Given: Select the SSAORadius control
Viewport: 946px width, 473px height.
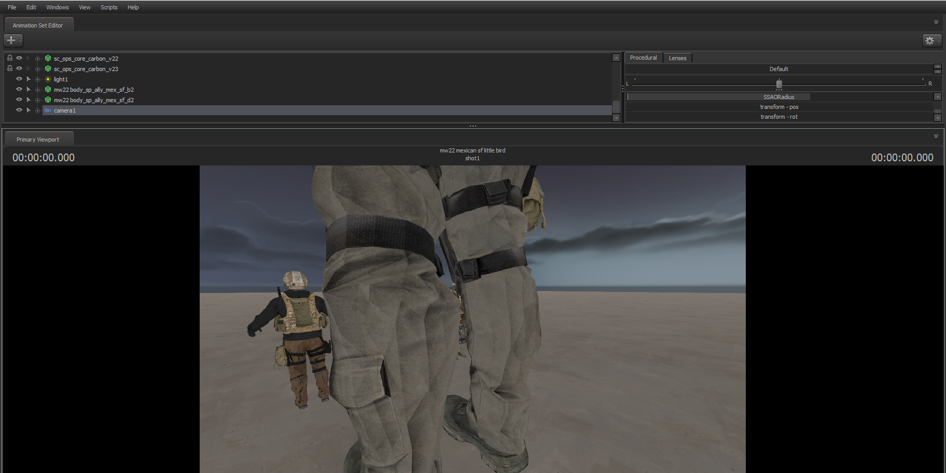Looking at the screenshot, I should (778, 96).
